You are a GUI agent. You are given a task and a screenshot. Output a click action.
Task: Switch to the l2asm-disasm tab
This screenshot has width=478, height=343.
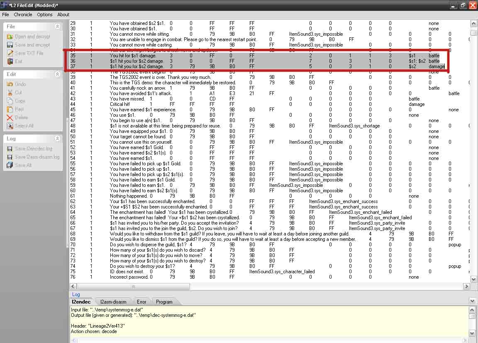pos(113,302)
